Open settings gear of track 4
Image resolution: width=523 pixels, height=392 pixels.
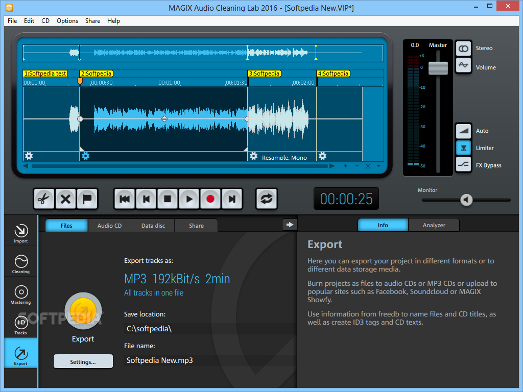(322, 156)
